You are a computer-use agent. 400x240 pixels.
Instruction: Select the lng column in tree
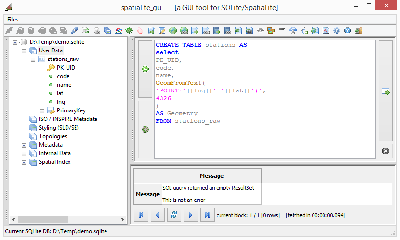click(61, 102)
